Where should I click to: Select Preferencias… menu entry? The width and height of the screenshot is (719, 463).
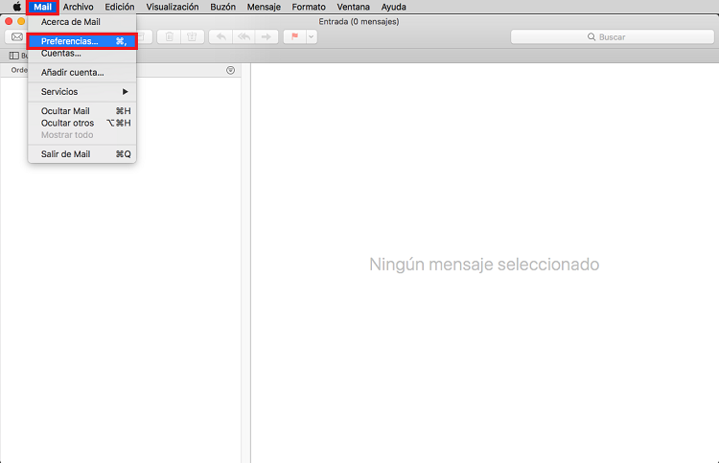tap(82, 41)
